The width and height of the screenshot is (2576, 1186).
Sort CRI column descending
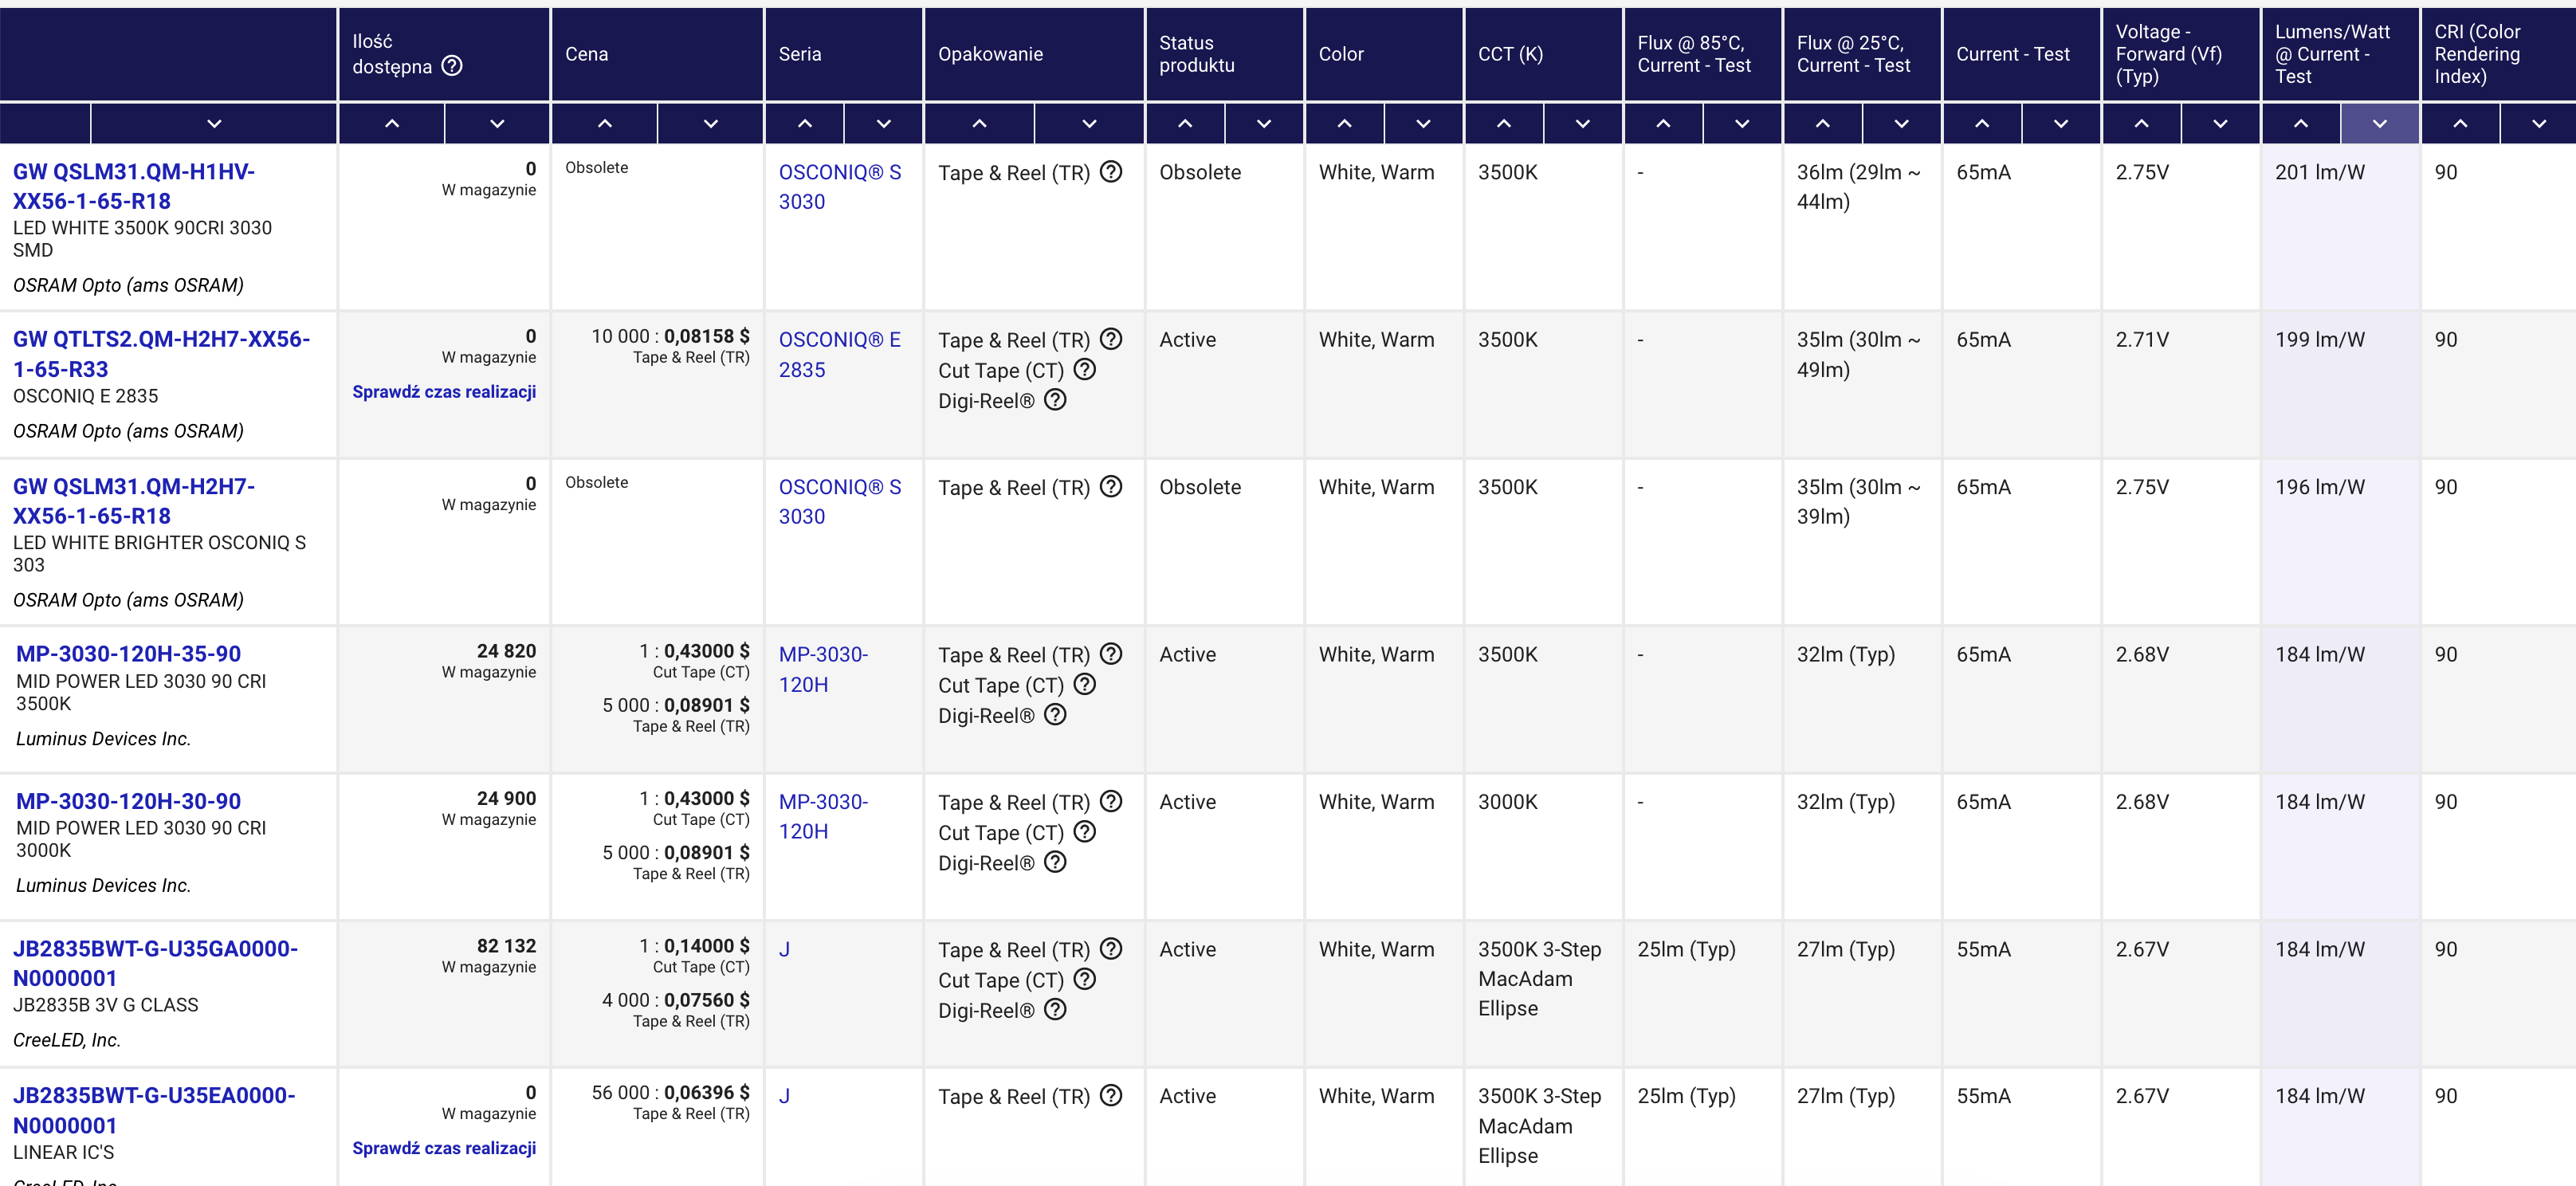tap(2539, 124)
